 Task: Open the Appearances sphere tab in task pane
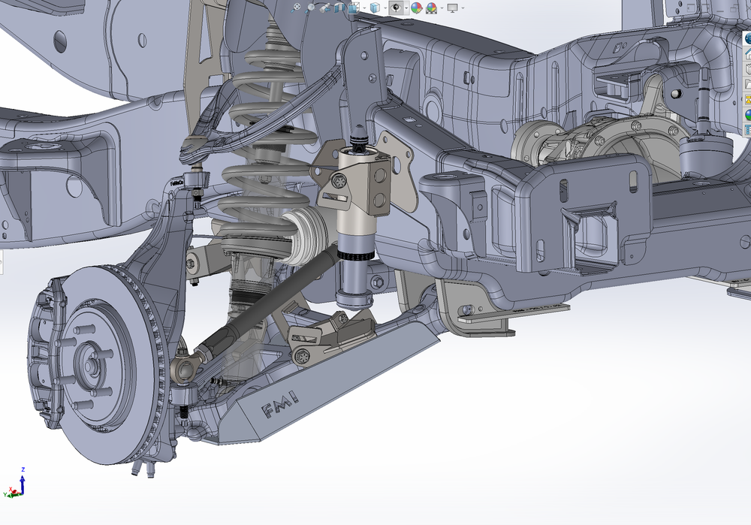pos(748,115)
